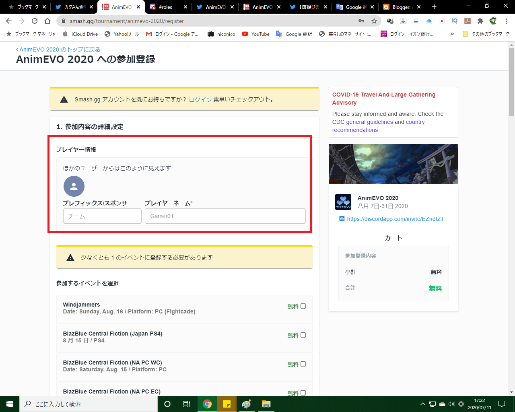Open the IQ extension icon
This screenshot has width=515, height=412.
point(455,21)
